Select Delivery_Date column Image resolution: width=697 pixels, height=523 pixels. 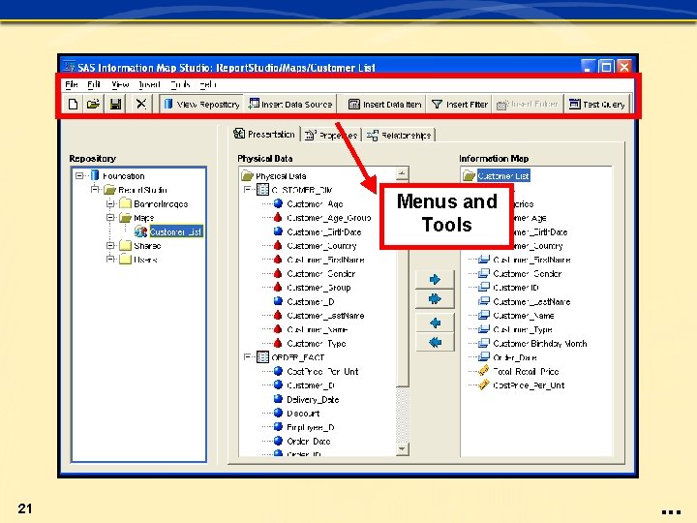[x=313, y=400]
